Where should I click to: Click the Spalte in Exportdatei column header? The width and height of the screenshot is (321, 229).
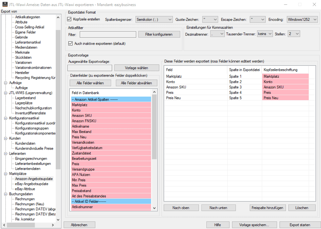[244, 70]
